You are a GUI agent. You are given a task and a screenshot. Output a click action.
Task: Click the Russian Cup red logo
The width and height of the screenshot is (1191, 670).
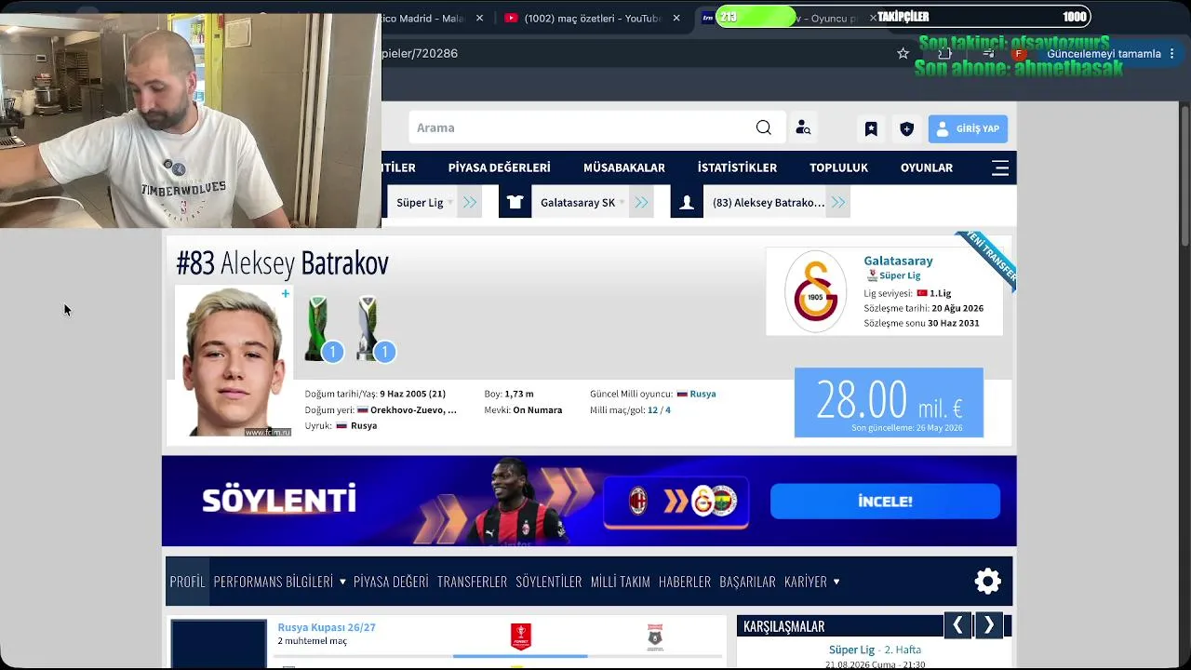coord(520,636)
